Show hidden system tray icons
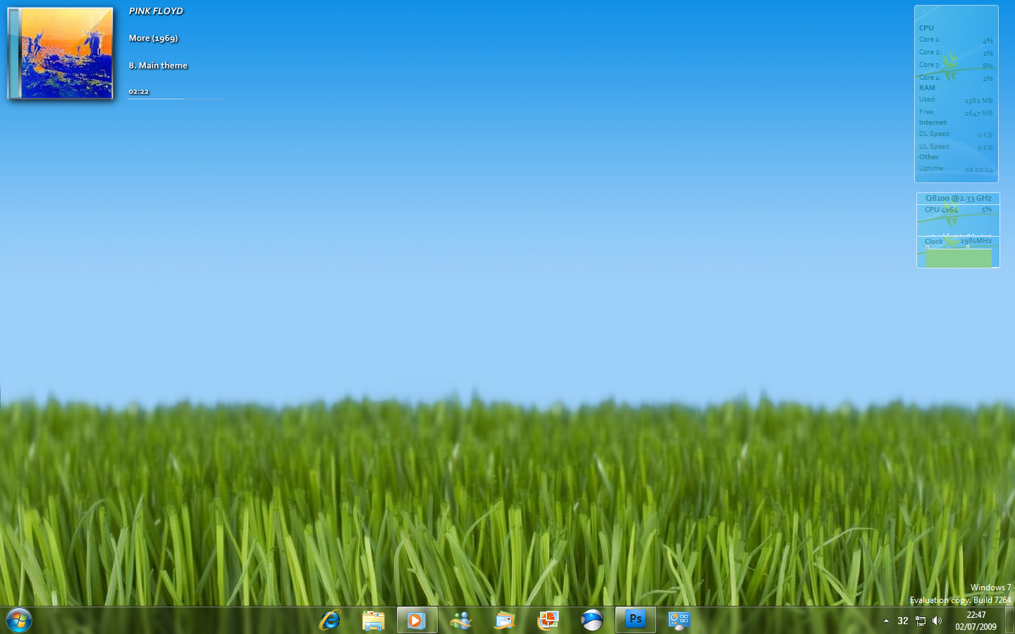The width and height of the screenshot is (1015, 634). tap(886, 621)
